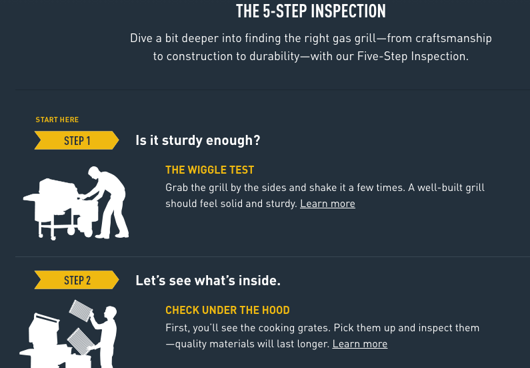Viewport: 530px width, 368px height.
Task: Click the grill wiggle test illustration
Action: click(76, 203)
